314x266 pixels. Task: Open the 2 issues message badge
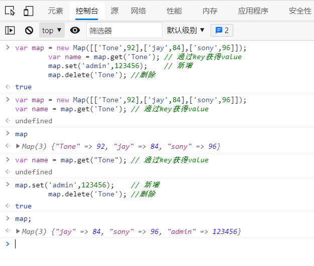pyautogui.click(x=222, y=30)
